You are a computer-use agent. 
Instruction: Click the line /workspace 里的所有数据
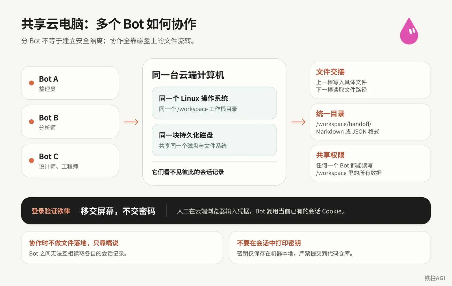tap(349, 173)
